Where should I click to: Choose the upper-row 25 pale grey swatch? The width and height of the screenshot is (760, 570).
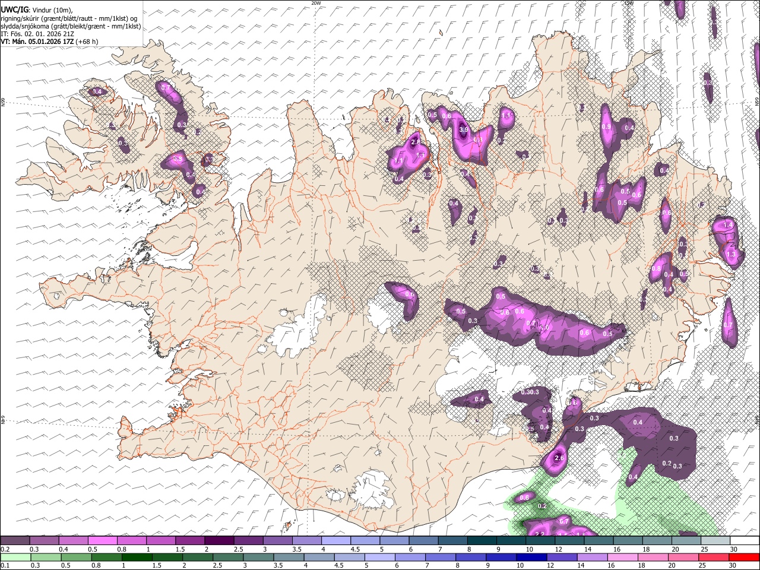point(715,540)
